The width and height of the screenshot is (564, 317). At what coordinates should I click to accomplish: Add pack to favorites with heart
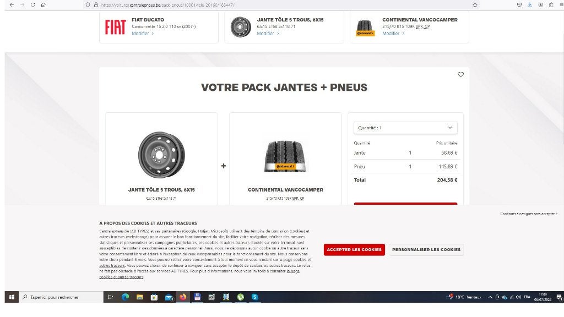[461, 74]
